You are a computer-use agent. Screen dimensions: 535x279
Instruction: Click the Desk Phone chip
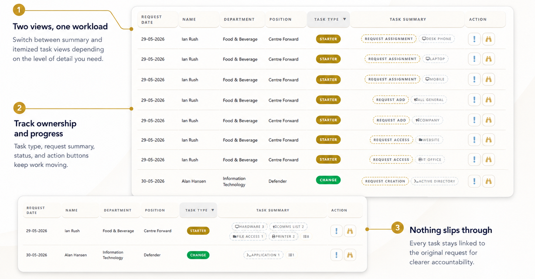tap(437, 39)
